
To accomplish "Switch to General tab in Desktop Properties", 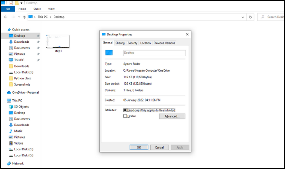I will pos(107,42).
